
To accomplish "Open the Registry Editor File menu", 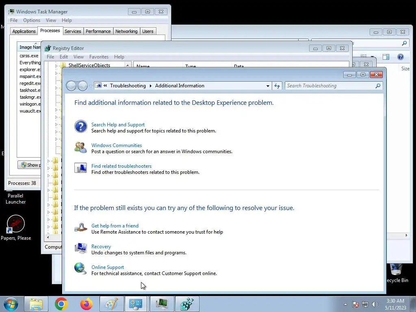I will [50, 57].
